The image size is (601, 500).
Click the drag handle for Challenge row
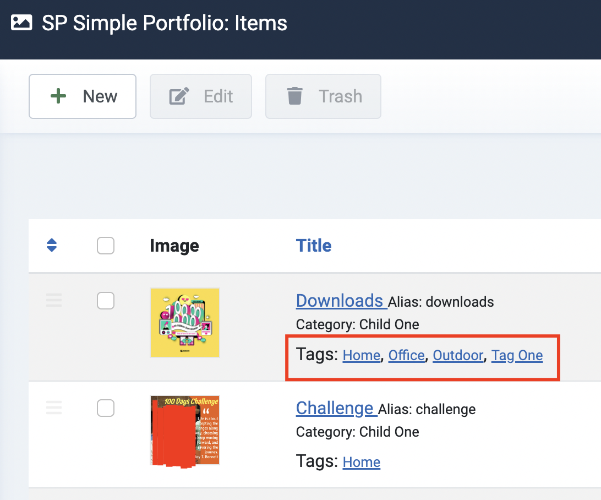(x=54, y=408)
